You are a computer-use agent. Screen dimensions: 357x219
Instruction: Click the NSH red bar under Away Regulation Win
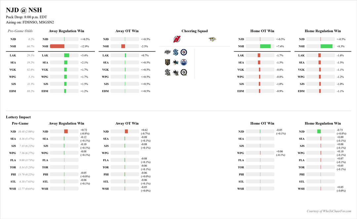click(57, 46)
